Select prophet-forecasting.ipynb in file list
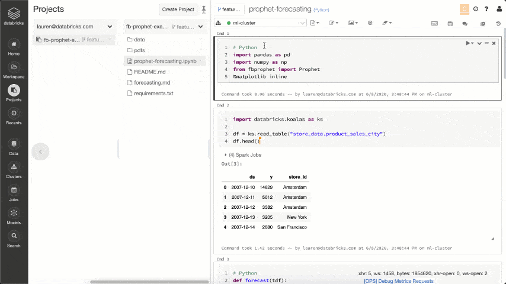The image size is (506, 284). [165, 61]
